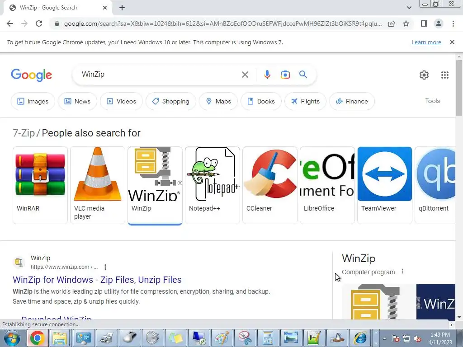Search by image with the camera icon
Image resolution: width=463 pixels, height=347 pixels.
[285, 75]
